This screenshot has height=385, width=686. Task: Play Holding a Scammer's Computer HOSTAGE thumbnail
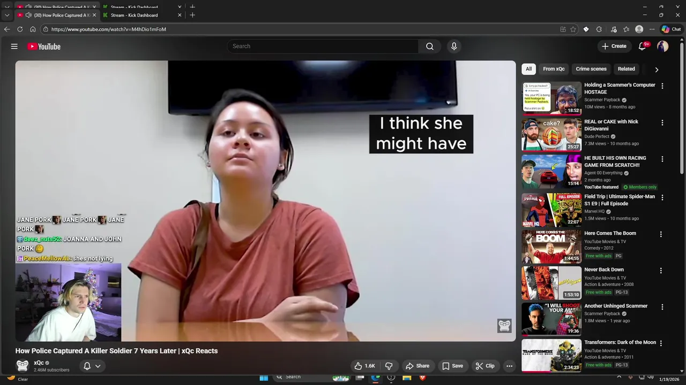(551, 98)
